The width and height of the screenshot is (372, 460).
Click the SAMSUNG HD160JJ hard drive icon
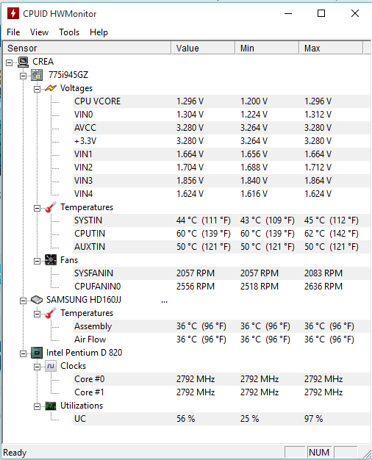click(x=37, y=300)
